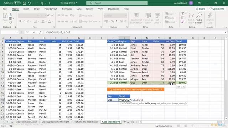Toggle the AutoSave switch

(17, 3)
